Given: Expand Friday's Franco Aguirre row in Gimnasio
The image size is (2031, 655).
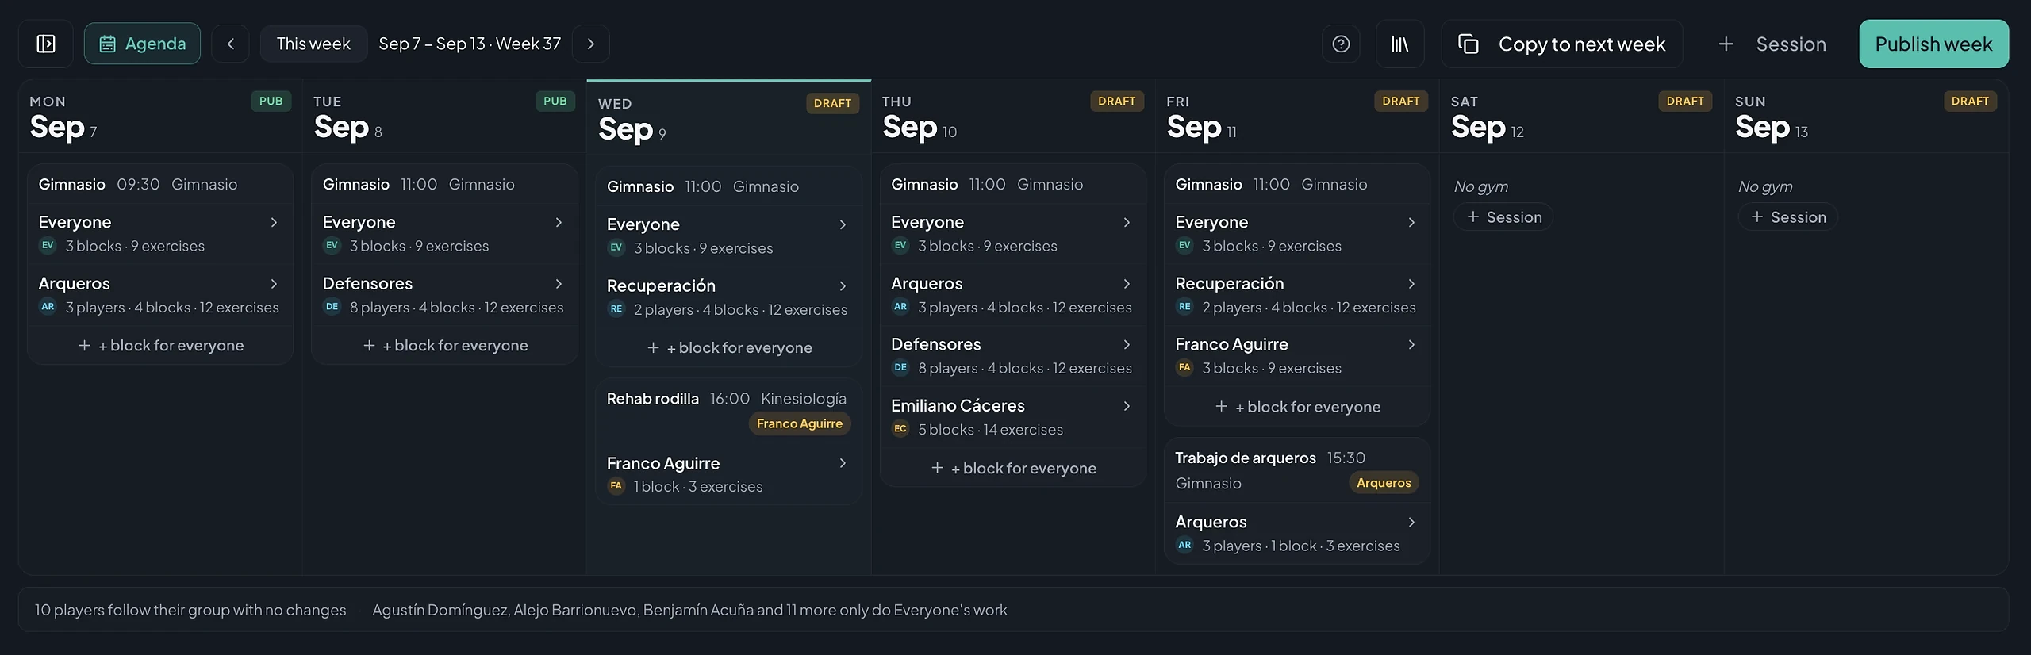Looking at the screenshot, I should 1296,355.
